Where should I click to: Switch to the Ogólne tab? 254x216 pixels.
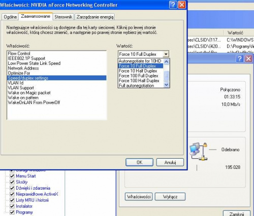tap(10, 17)
